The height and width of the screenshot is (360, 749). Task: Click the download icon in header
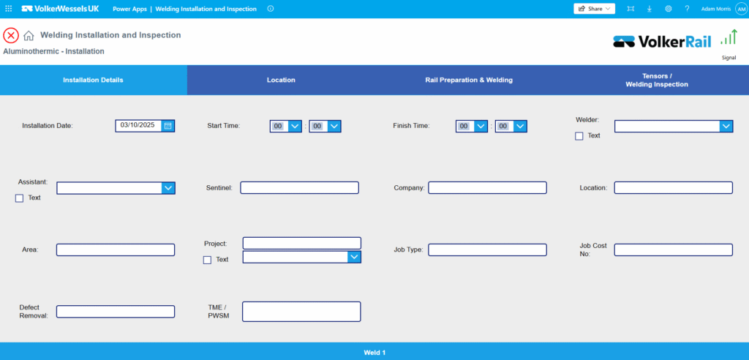(650, 9)
